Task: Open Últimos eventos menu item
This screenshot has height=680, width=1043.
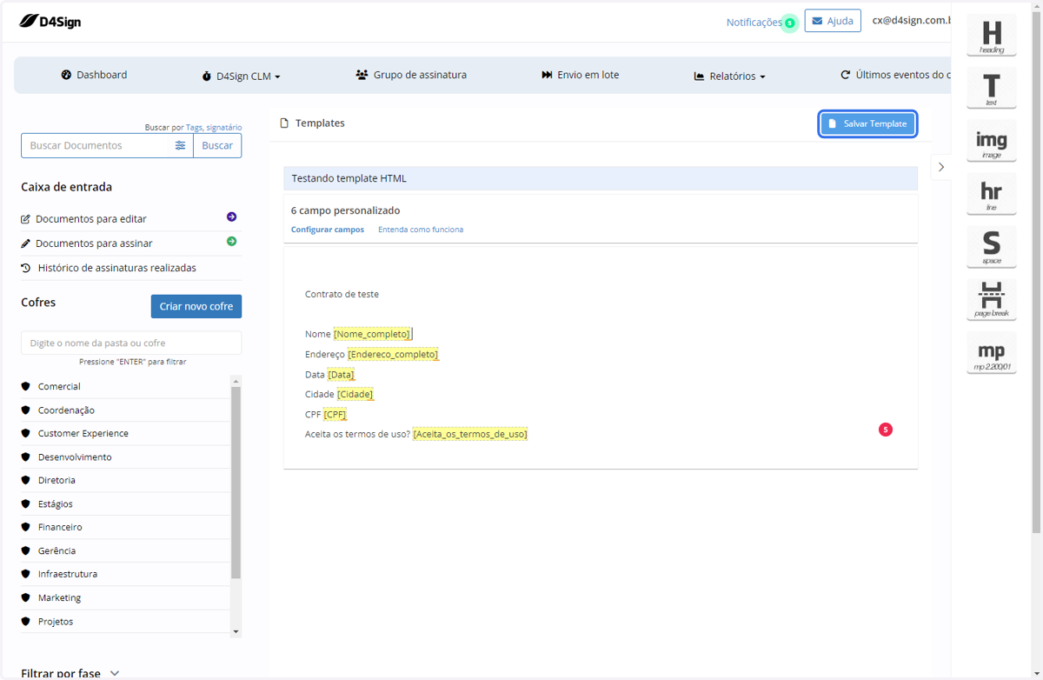Action: [896, 75]
